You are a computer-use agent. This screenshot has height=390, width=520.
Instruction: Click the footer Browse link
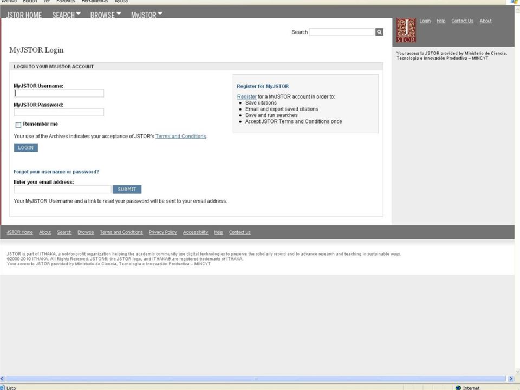(x=86, y=232)
